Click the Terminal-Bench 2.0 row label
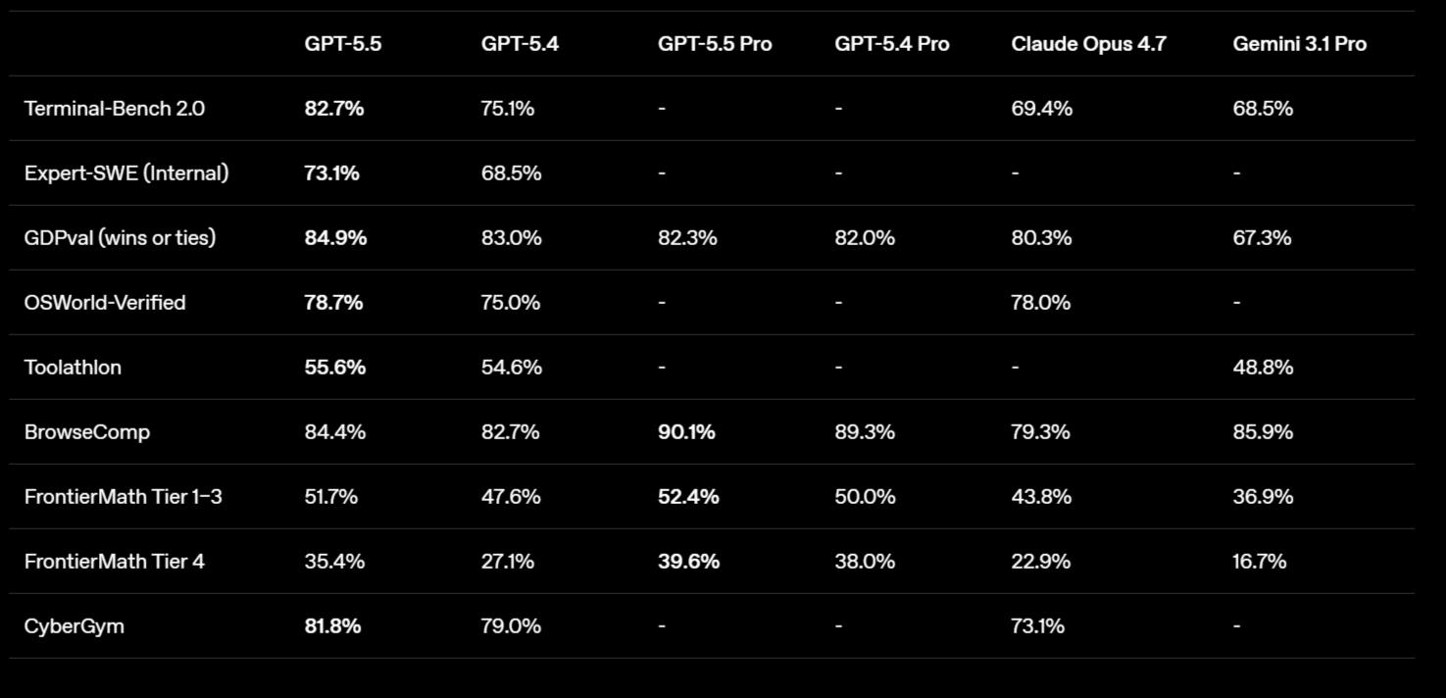Screen dimensions: 1446x698 115,109
